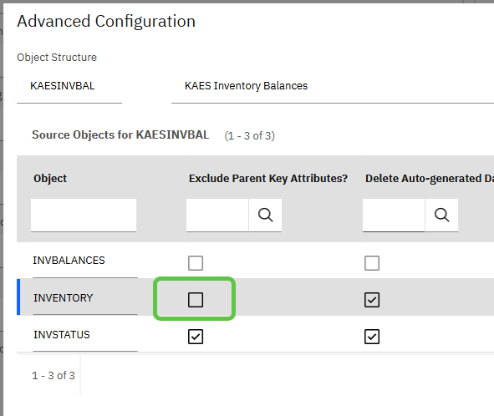Uncheck Delete Auto-generated for INVENTORY row

pos(372,300)
